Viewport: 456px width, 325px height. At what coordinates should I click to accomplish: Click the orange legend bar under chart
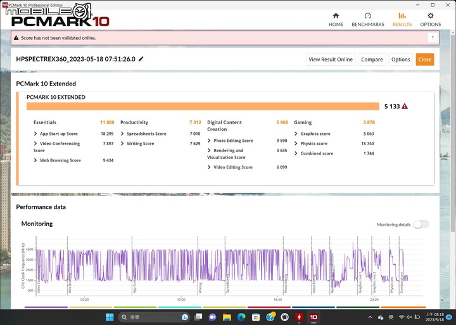(403, 307)
